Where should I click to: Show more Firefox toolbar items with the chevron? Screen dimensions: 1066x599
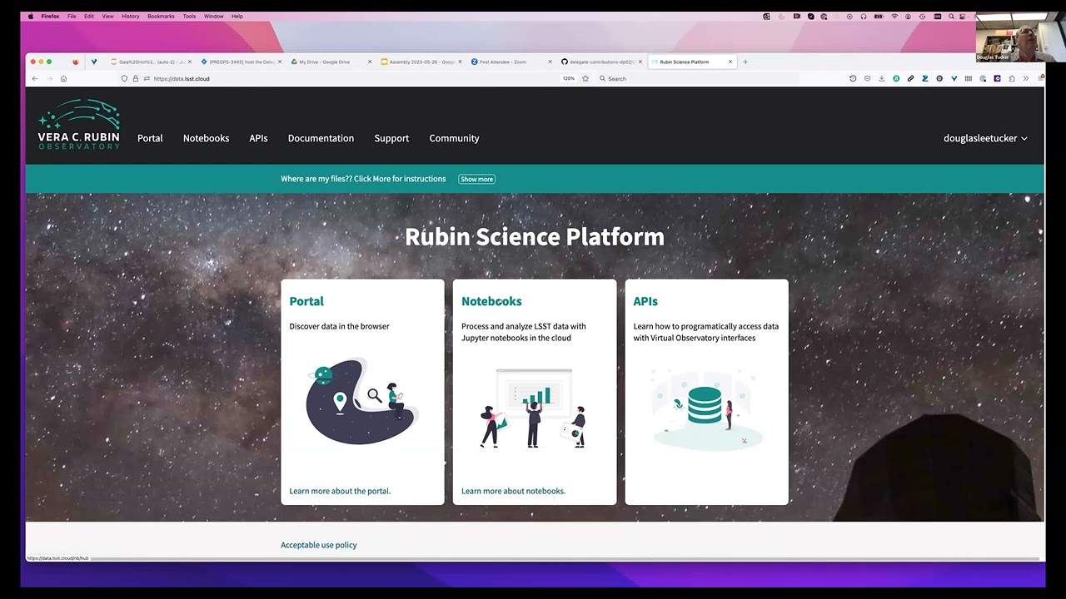pos(1026,78)
